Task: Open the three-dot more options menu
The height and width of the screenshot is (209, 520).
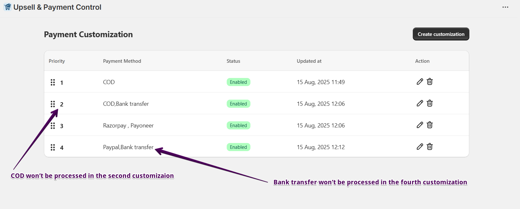Action: pos(505,7)
